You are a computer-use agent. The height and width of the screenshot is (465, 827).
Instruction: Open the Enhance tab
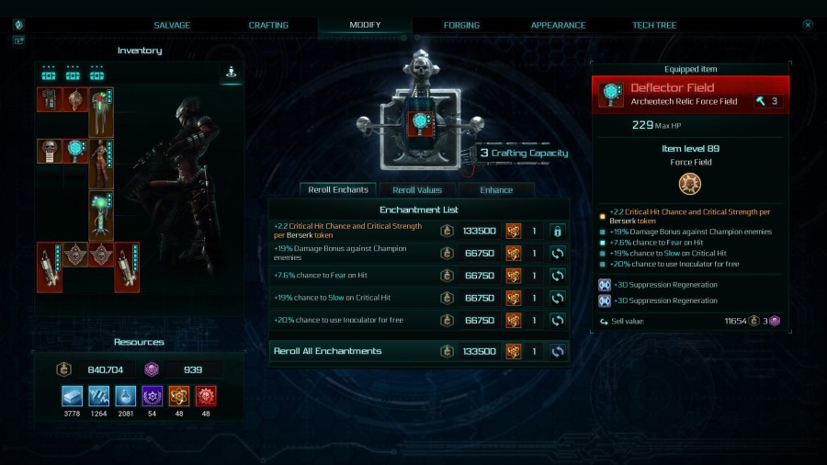pyautogui.click(x=496, y=190)
